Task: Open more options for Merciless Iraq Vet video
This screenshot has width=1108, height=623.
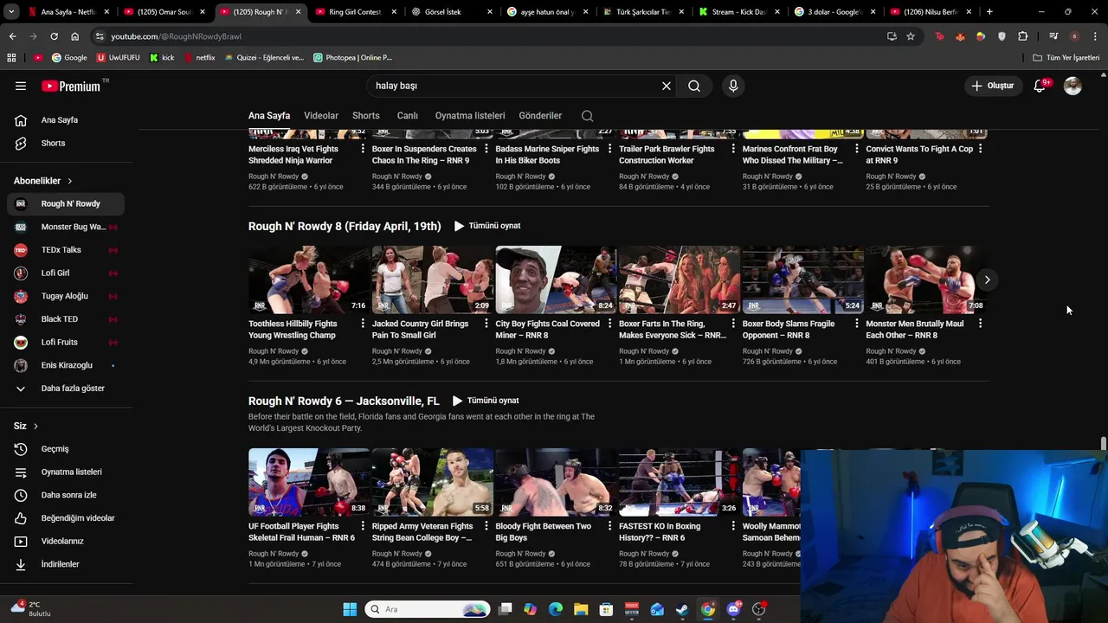Action: click(363, 149)
